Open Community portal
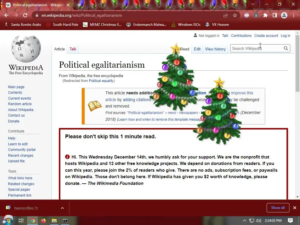The width and height of the screenshot is (300, 225). click(22, 150)
